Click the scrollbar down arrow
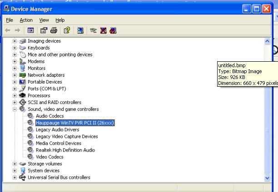278x192 pixels. 267,178
